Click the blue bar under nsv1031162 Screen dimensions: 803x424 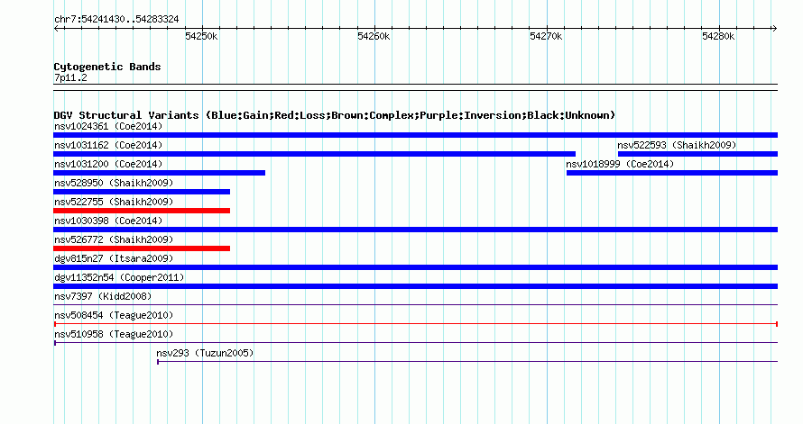315,154
